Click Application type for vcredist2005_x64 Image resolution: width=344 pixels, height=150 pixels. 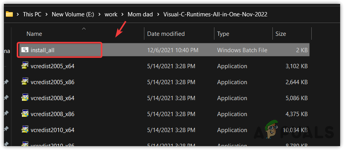pos(232,66)
